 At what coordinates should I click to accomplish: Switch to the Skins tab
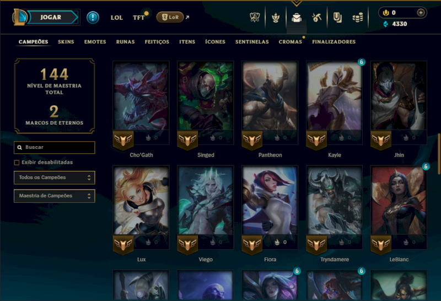[66, 42]
